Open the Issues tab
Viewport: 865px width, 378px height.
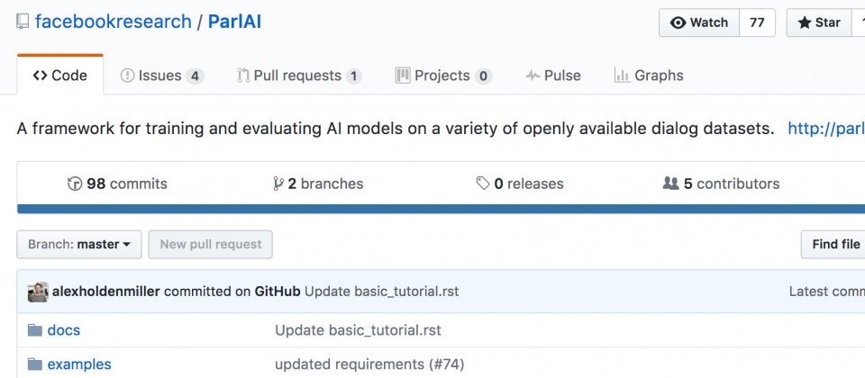[162, 76]
